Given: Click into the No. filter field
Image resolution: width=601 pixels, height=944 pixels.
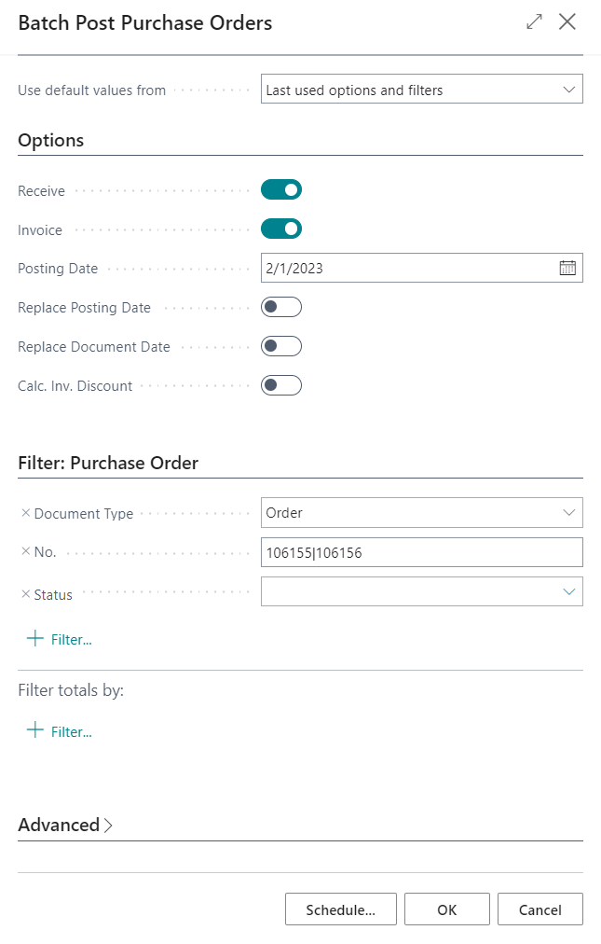Looking at the screenshot, I should point(422,552).
